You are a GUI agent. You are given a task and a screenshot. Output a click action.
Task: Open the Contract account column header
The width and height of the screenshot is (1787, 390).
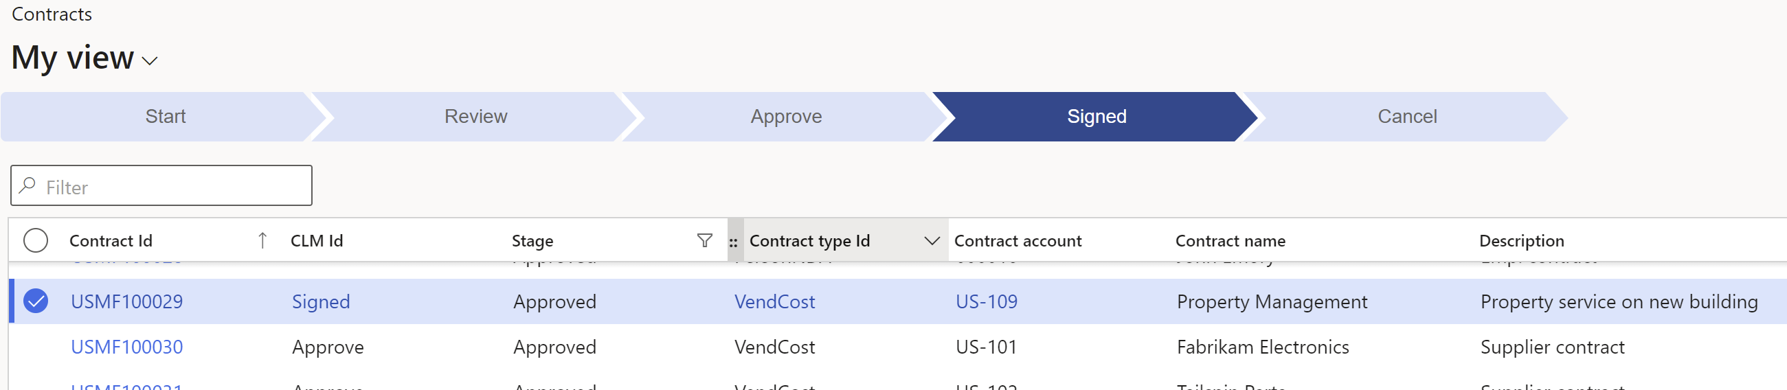1018,240
